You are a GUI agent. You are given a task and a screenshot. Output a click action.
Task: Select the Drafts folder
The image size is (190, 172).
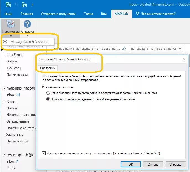[11, 168]
